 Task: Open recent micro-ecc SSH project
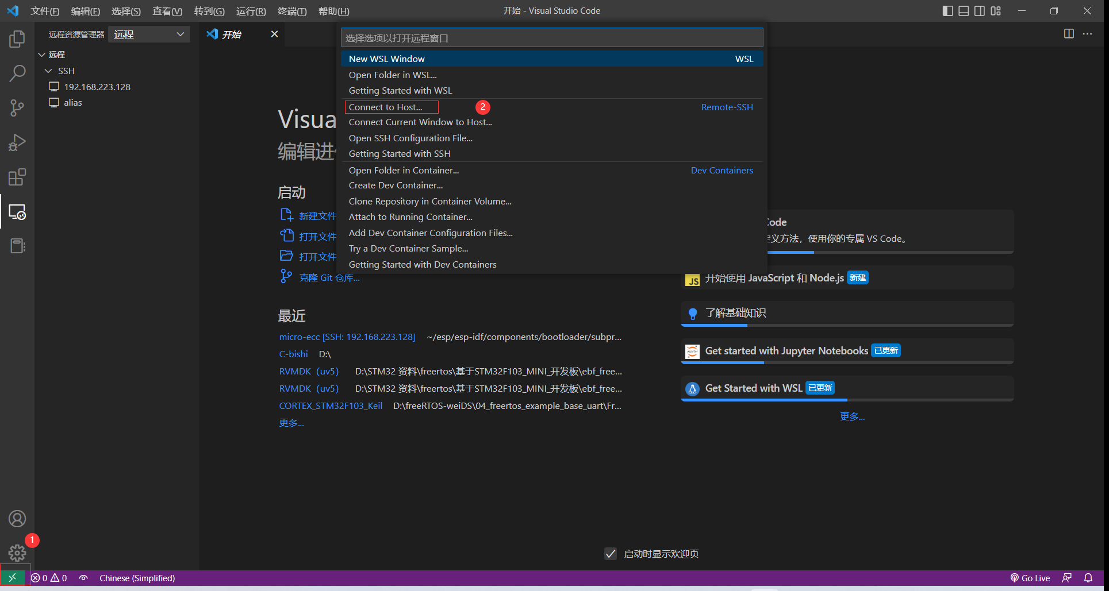(347, 337)
